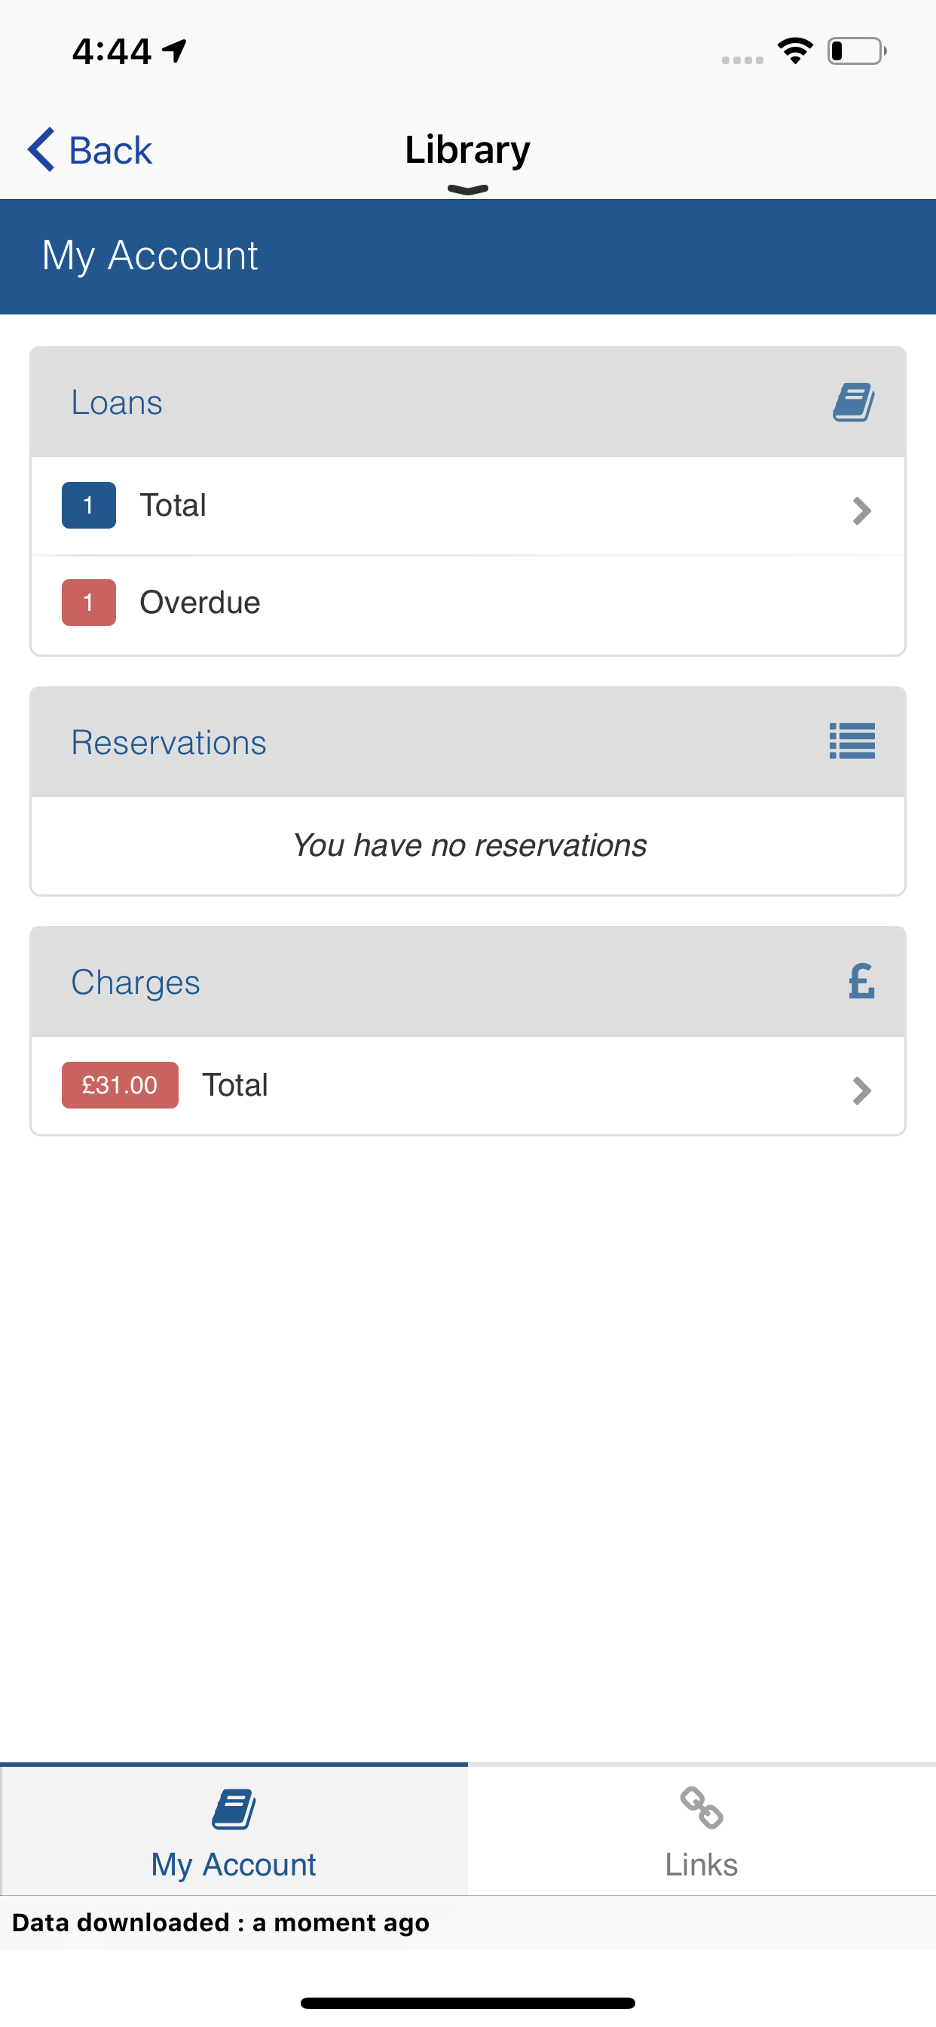Viewport: 936px width, 2027px height.
Task: Tap the Loans section header label
Action: pos(118,402)
